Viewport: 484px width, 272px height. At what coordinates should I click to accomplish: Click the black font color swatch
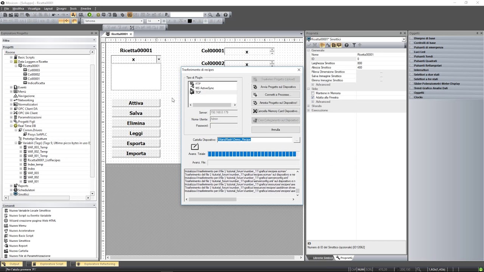tap(190, 21)
